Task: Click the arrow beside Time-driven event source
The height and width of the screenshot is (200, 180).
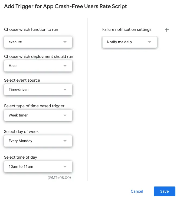Action: click(65, 90)
